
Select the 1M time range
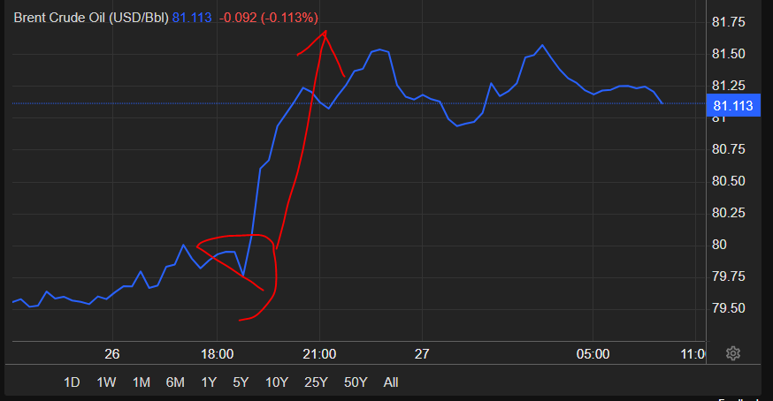(141, 382)
